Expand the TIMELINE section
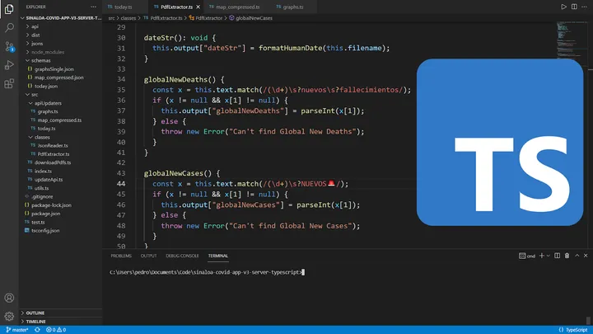Screen dimensions: 593x334 click(35, 322)
